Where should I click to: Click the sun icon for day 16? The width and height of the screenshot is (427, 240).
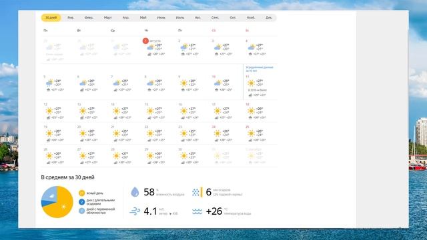pyautogui.click(x=184, y=111)
